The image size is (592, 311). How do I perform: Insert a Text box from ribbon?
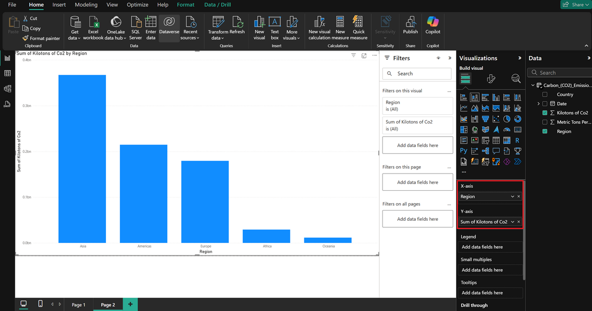(275, 28)
